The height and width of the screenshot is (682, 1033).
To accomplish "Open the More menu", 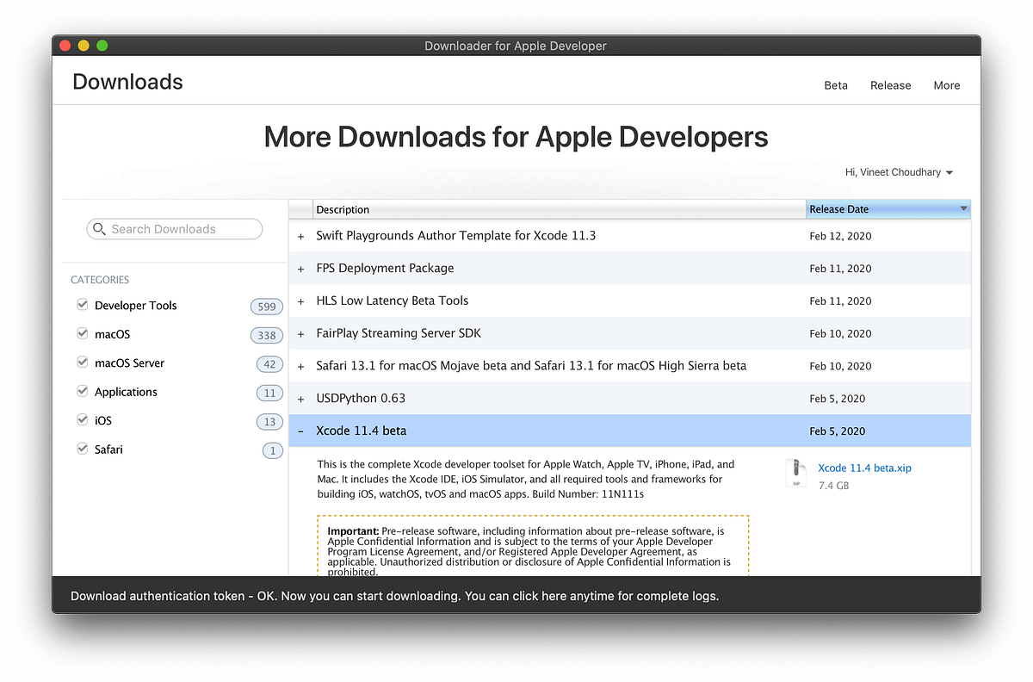I will 947,85.
